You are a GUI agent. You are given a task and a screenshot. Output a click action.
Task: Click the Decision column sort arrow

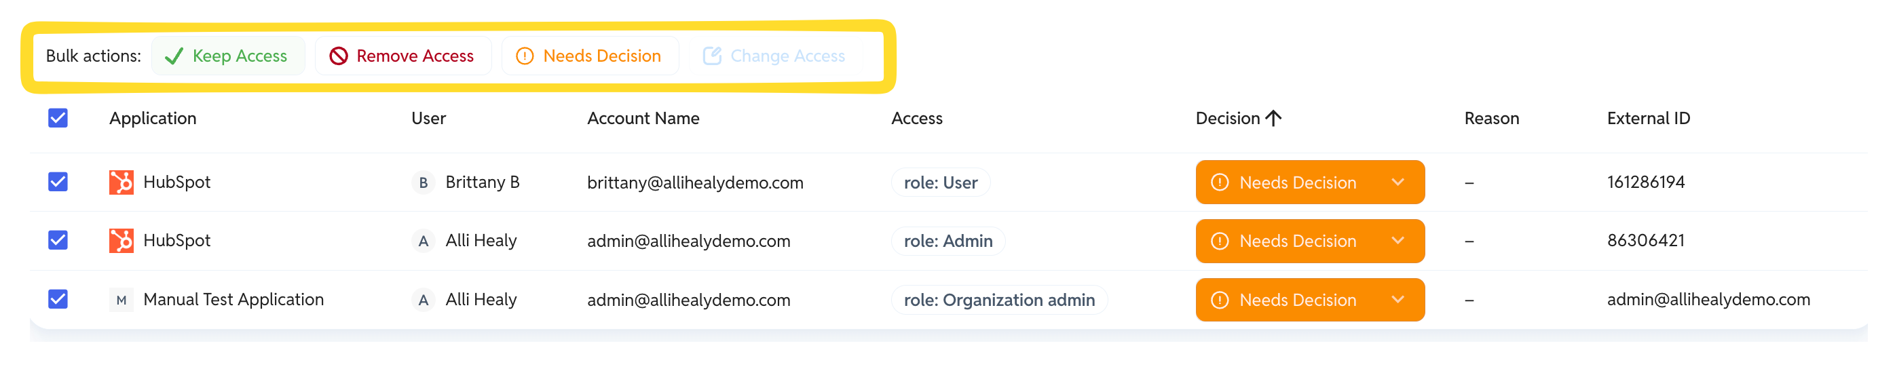click(x=1273, y=118)
